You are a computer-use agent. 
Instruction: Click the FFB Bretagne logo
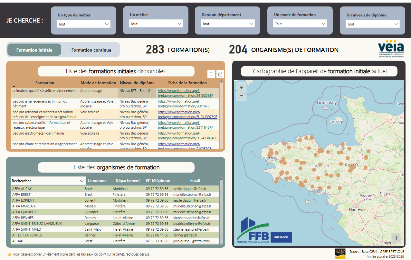[264, 230]
